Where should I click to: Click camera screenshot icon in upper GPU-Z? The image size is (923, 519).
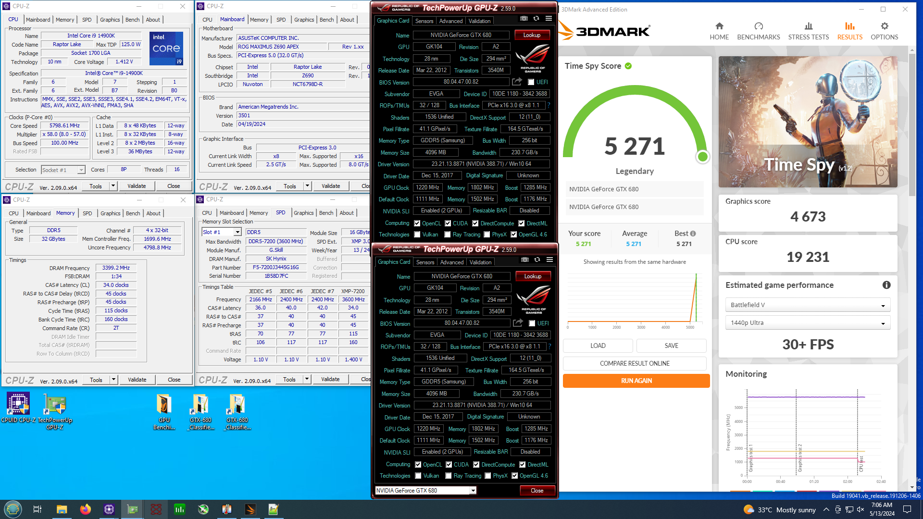pyautogui.click(x=524, y=19)
